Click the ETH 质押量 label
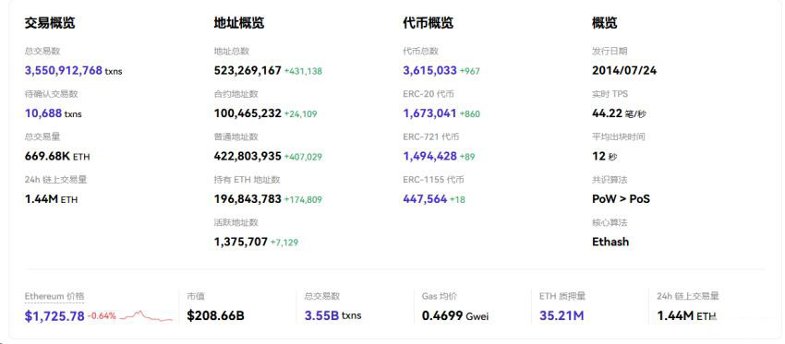The height and width of the screenshot is (344, 785). click(562, 296)
